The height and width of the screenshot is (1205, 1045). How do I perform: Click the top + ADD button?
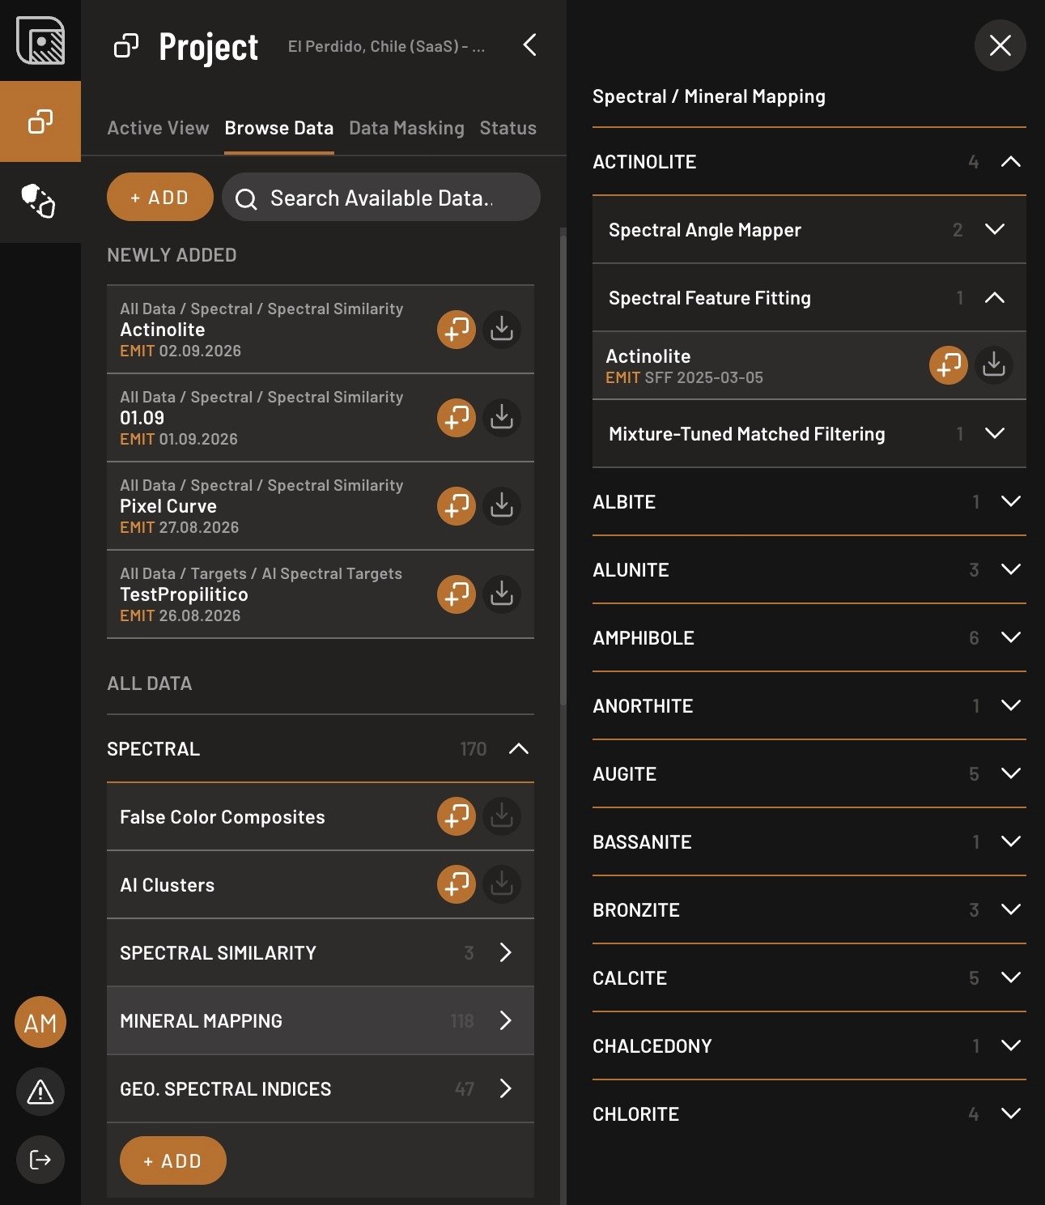[160, 197]
